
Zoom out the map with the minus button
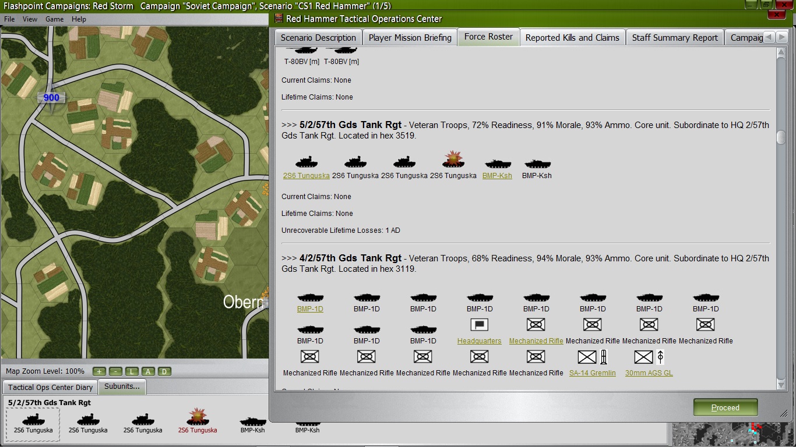point(115,371)
